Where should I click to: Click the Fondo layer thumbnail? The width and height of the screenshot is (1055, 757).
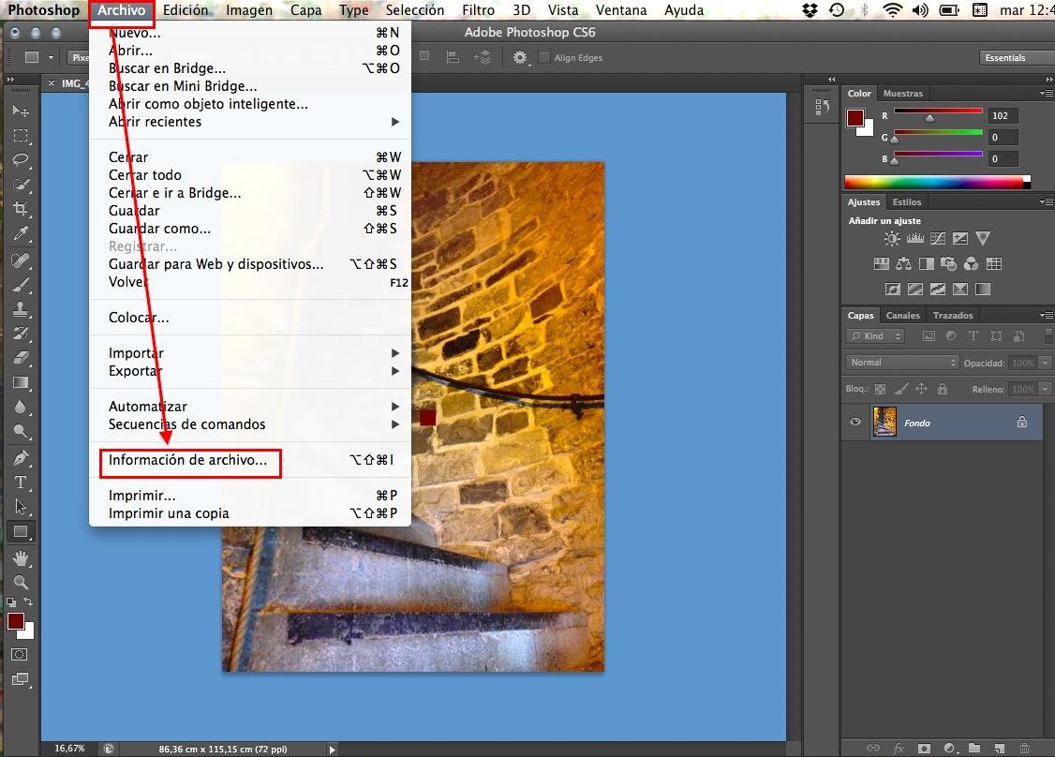(884, 423)
